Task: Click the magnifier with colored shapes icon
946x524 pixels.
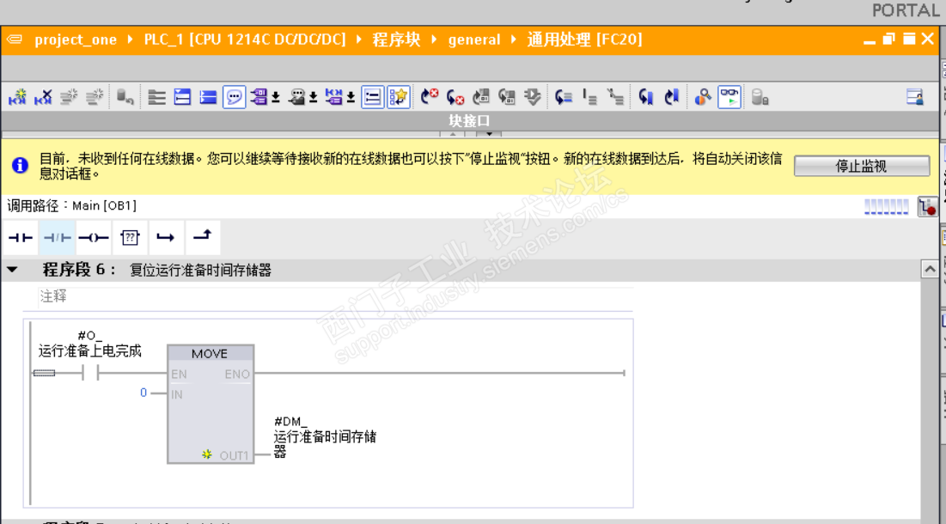Action: 703,97
